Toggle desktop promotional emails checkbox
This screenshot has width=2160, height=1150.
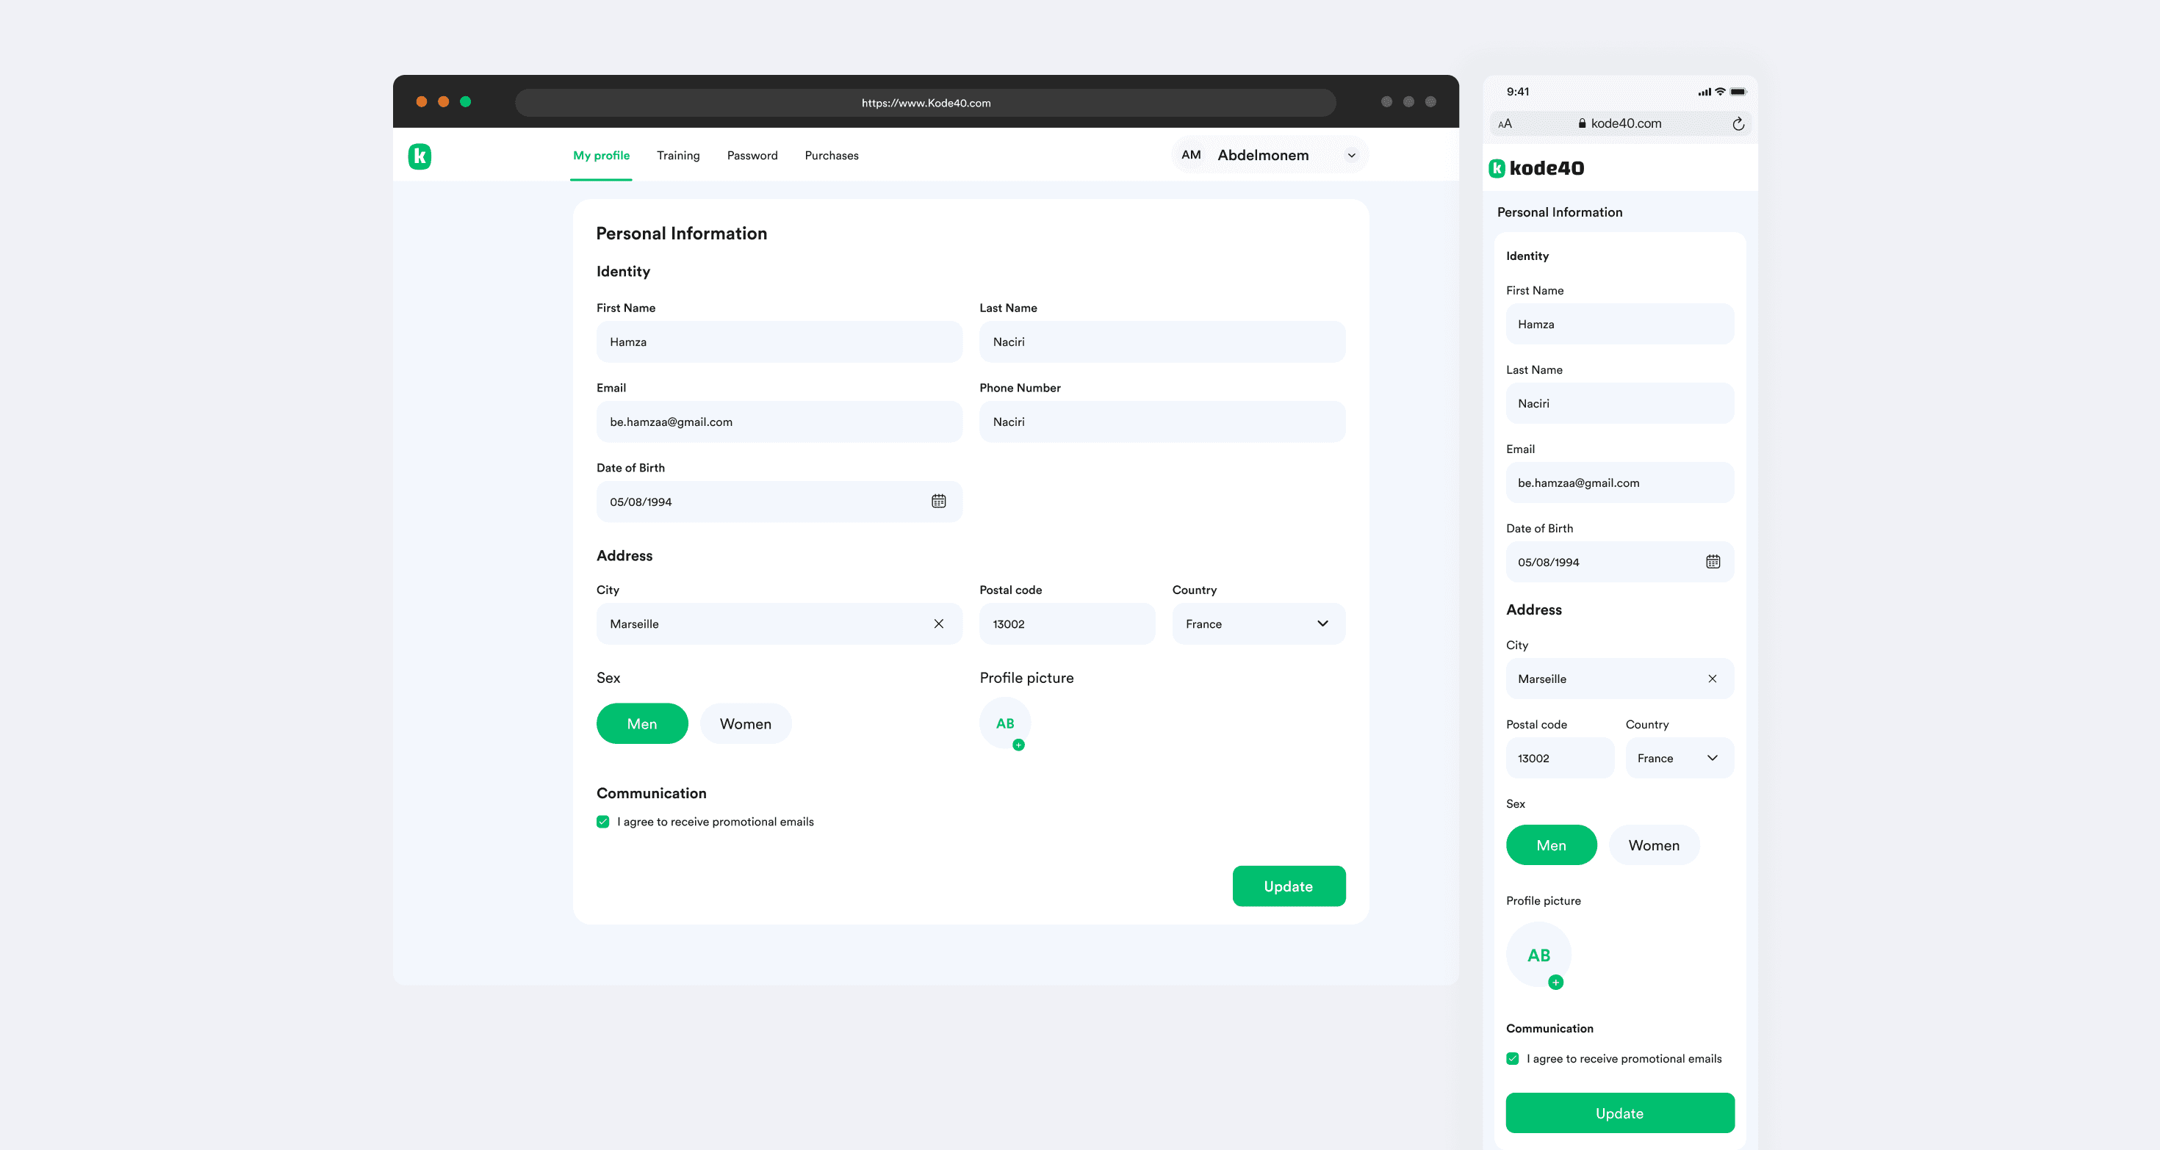click(x=603, y=822)
